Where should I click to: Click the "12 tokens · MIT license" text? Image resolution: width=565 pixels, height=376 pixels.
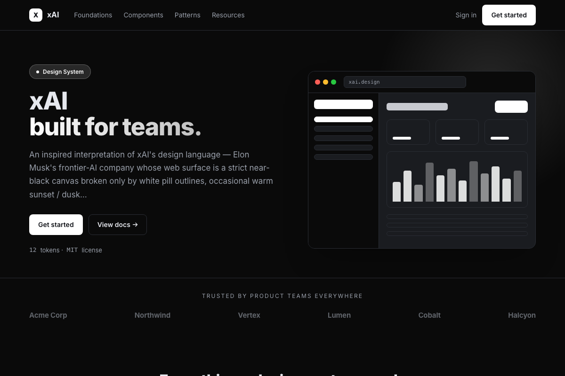pos(65,250)
